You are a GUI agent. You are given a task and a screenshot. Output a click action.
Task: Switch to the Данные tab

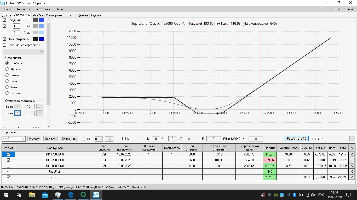point(83,15)
